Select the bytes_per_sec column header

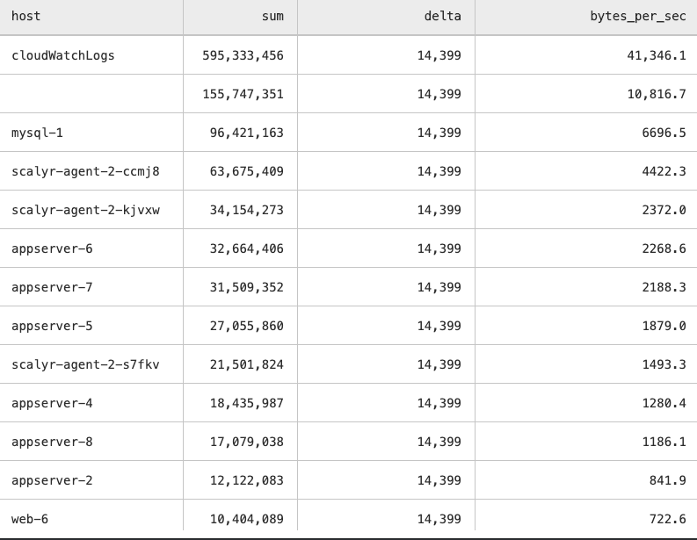(x=637, y=17)
